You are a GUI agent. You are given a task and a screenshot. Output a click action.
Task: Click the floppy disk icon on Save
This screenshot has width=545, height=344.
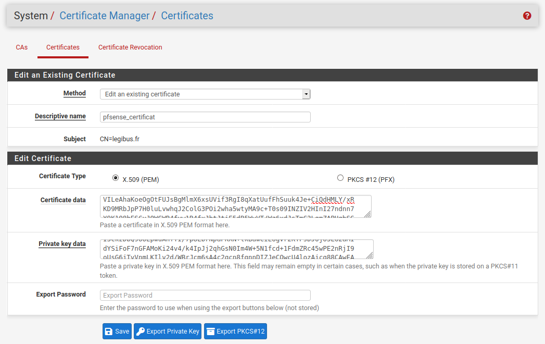tap(108, 331)
